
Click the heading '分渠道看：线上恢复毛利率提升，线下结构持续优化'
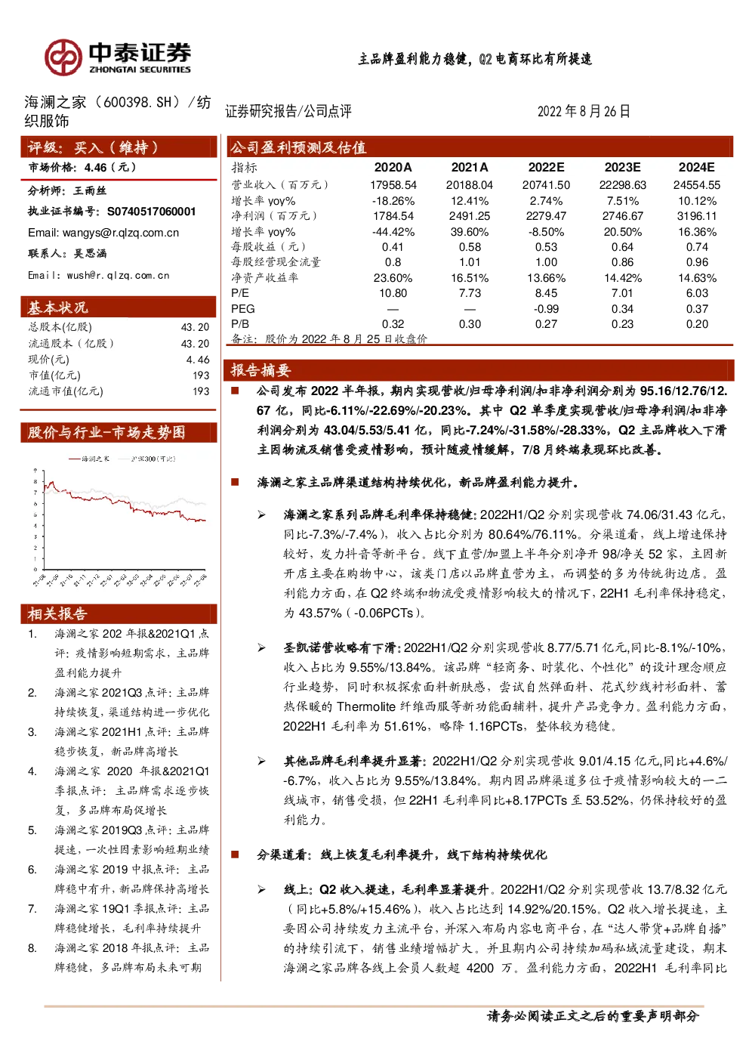tap(402, 854)
